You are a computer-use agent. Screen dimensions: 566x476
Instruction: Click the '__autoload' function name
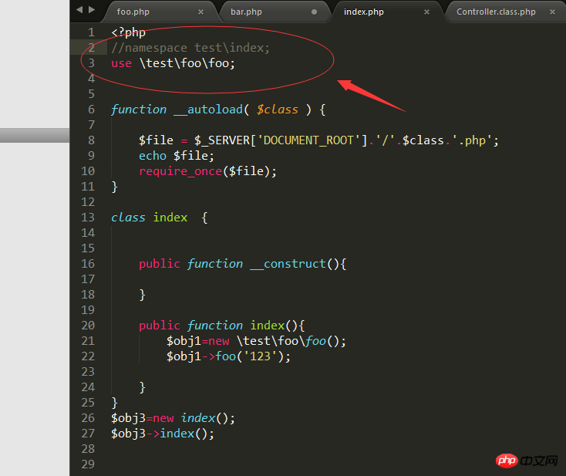point(208,110)
